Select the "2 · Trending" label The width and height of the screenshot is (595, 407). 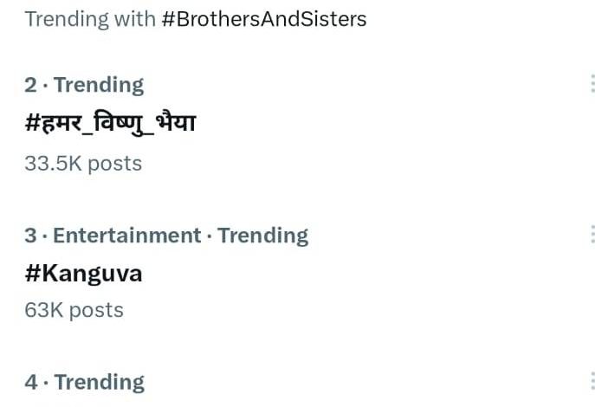[x=84, y=84]
